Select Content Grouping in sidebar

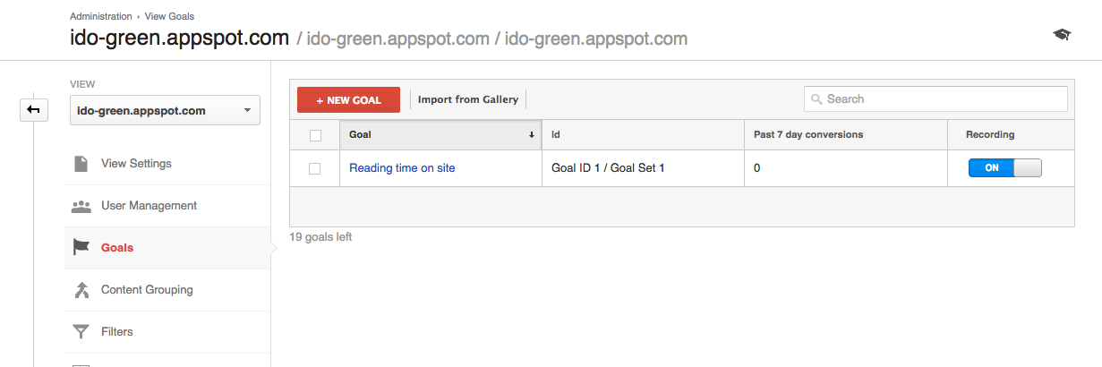tap(147, 290)
